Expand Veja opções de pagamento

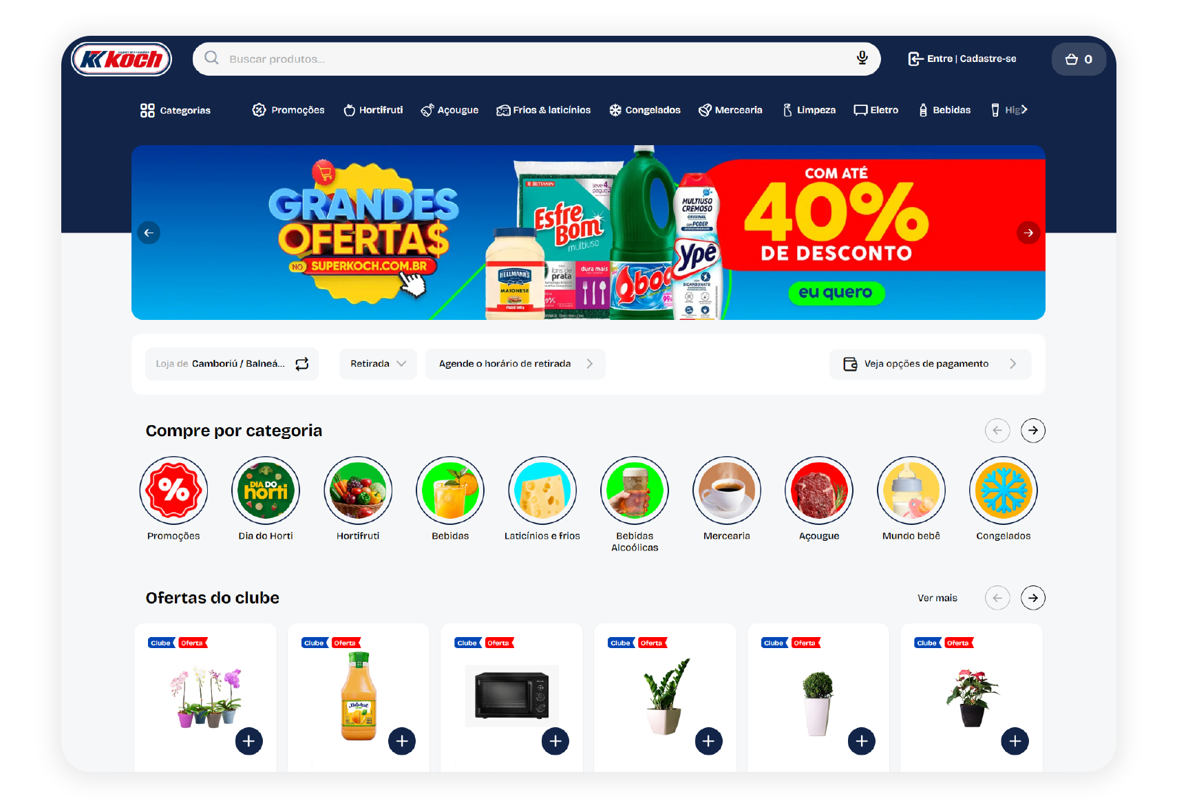coord(930,364)
